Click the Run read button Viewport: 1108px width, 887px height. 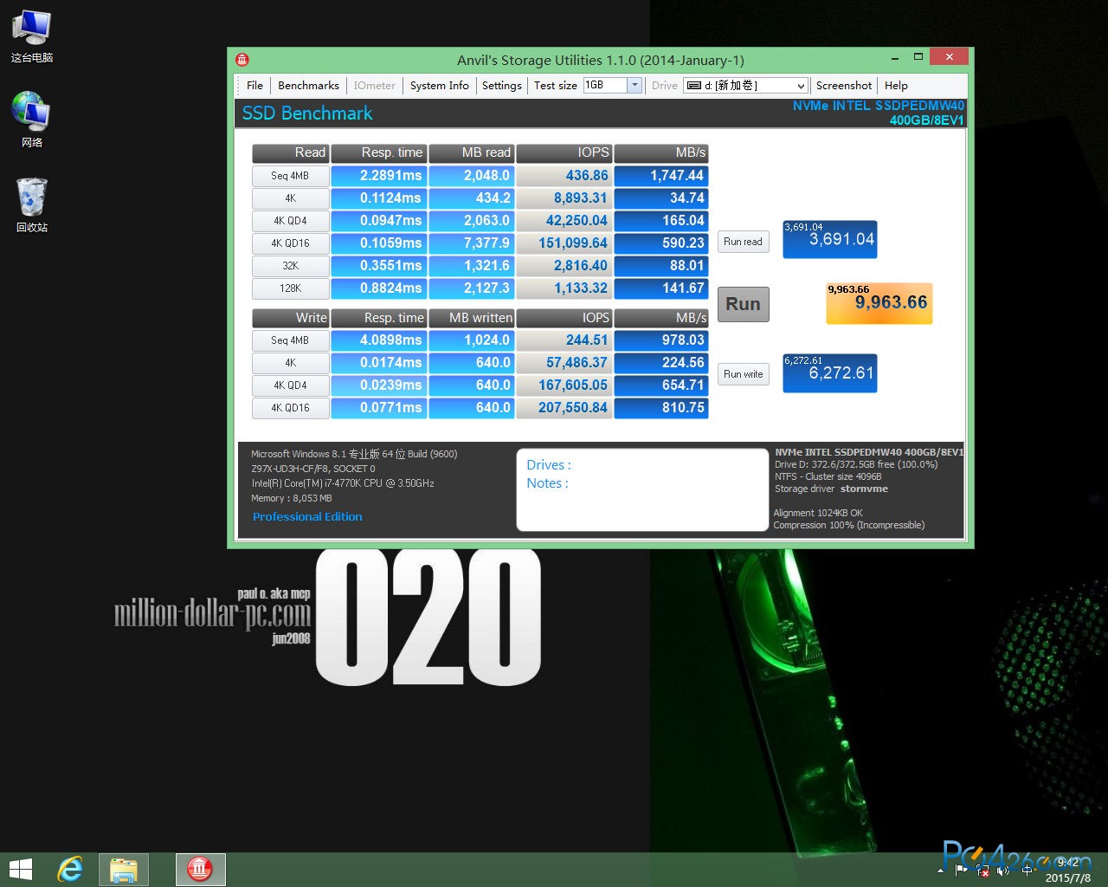[x=743, y=242]
